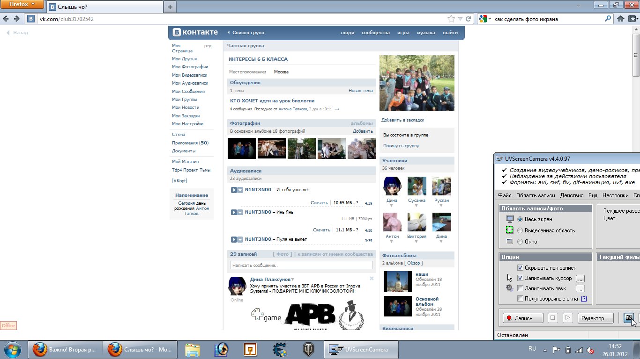
Task: Open "Добавить в закладки" link
Action: pos(402,120)
